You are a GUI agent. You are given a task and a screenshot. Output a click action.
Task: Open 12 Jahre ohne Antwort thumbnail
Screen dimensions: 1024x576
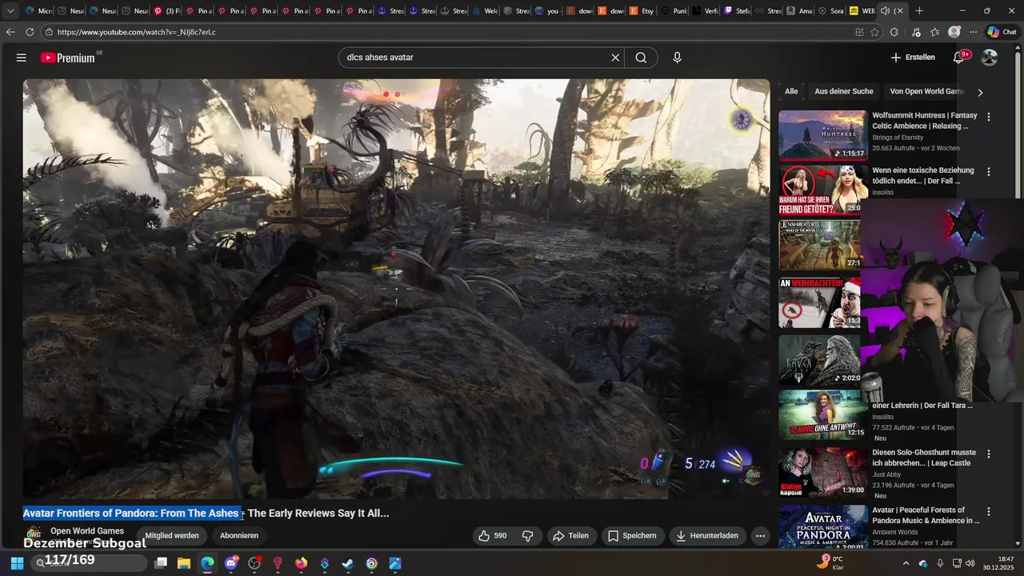tap(822, 414)
